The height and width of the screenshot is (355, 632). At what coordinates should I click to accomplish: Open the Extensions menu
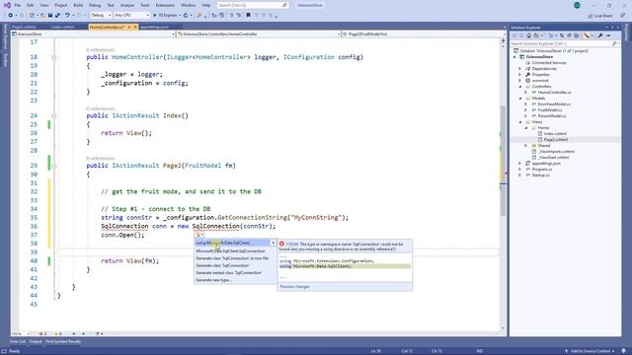click(165, 5)
